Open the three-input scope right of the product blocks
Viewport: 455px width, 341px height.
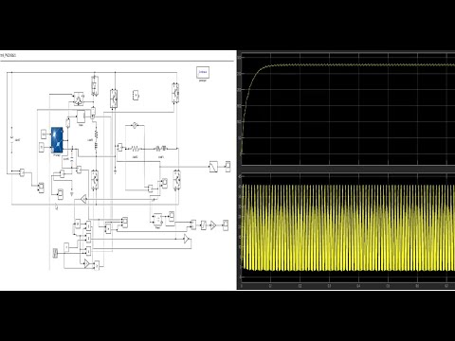(x=125, y=223)
